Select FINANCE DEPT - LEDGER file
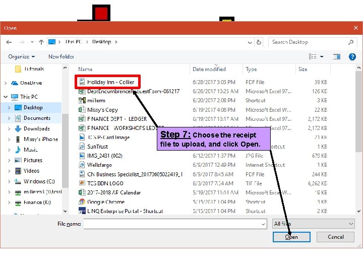363x272 pixels. (x=117, y=119)
